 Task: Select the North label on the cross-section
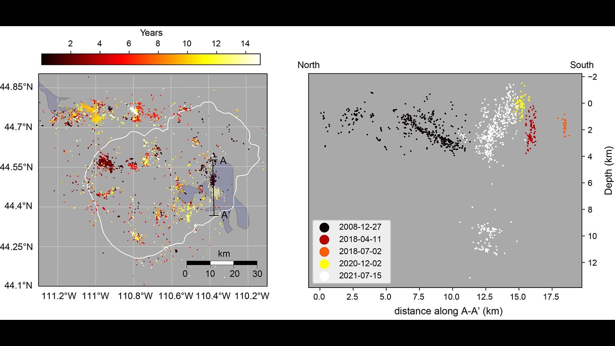(308, 65)
